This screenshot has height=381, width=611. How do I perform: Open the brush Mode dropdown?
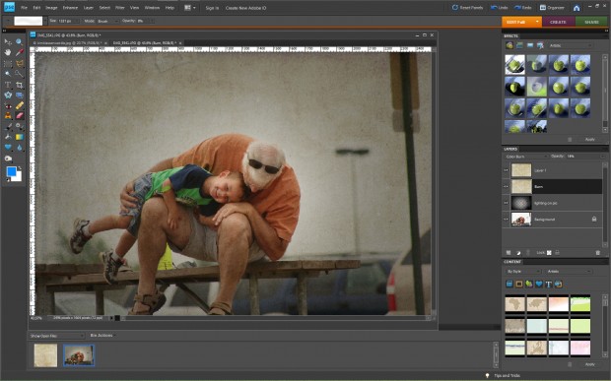pyautogui.click(x=107, y=21)
